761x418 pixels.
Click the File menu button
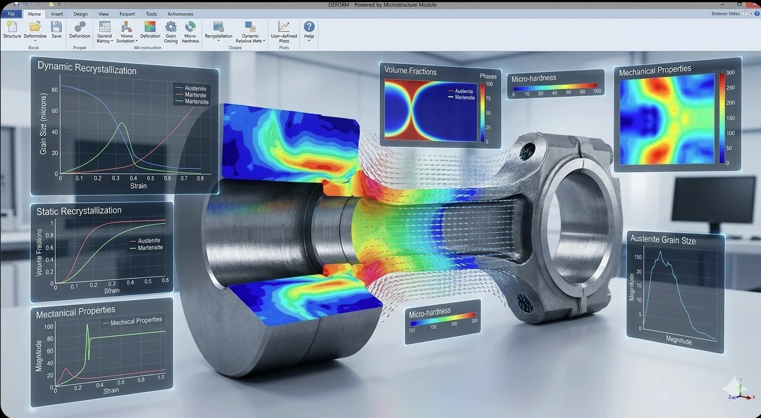tap(11, 14)
